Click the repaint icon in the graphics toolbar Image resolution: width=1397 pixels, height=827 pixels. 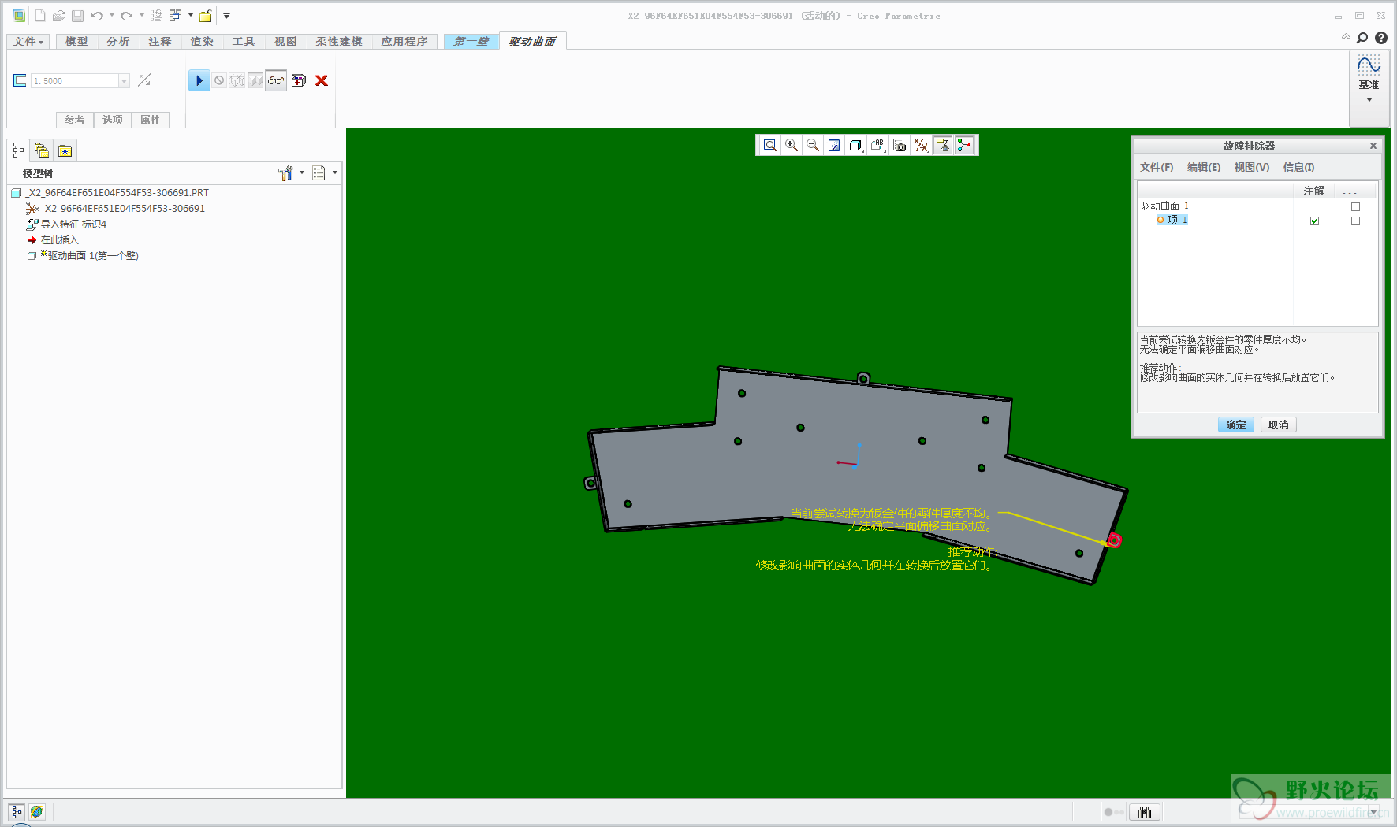click(834, 145)
